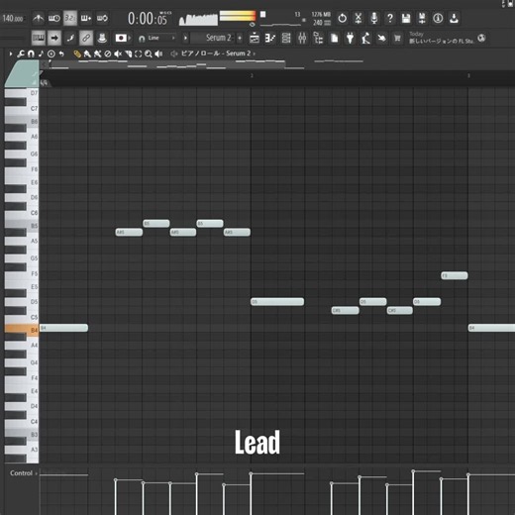Open the recording filter arrow beside record
This screenshot has width=515, height=515.
130,38
